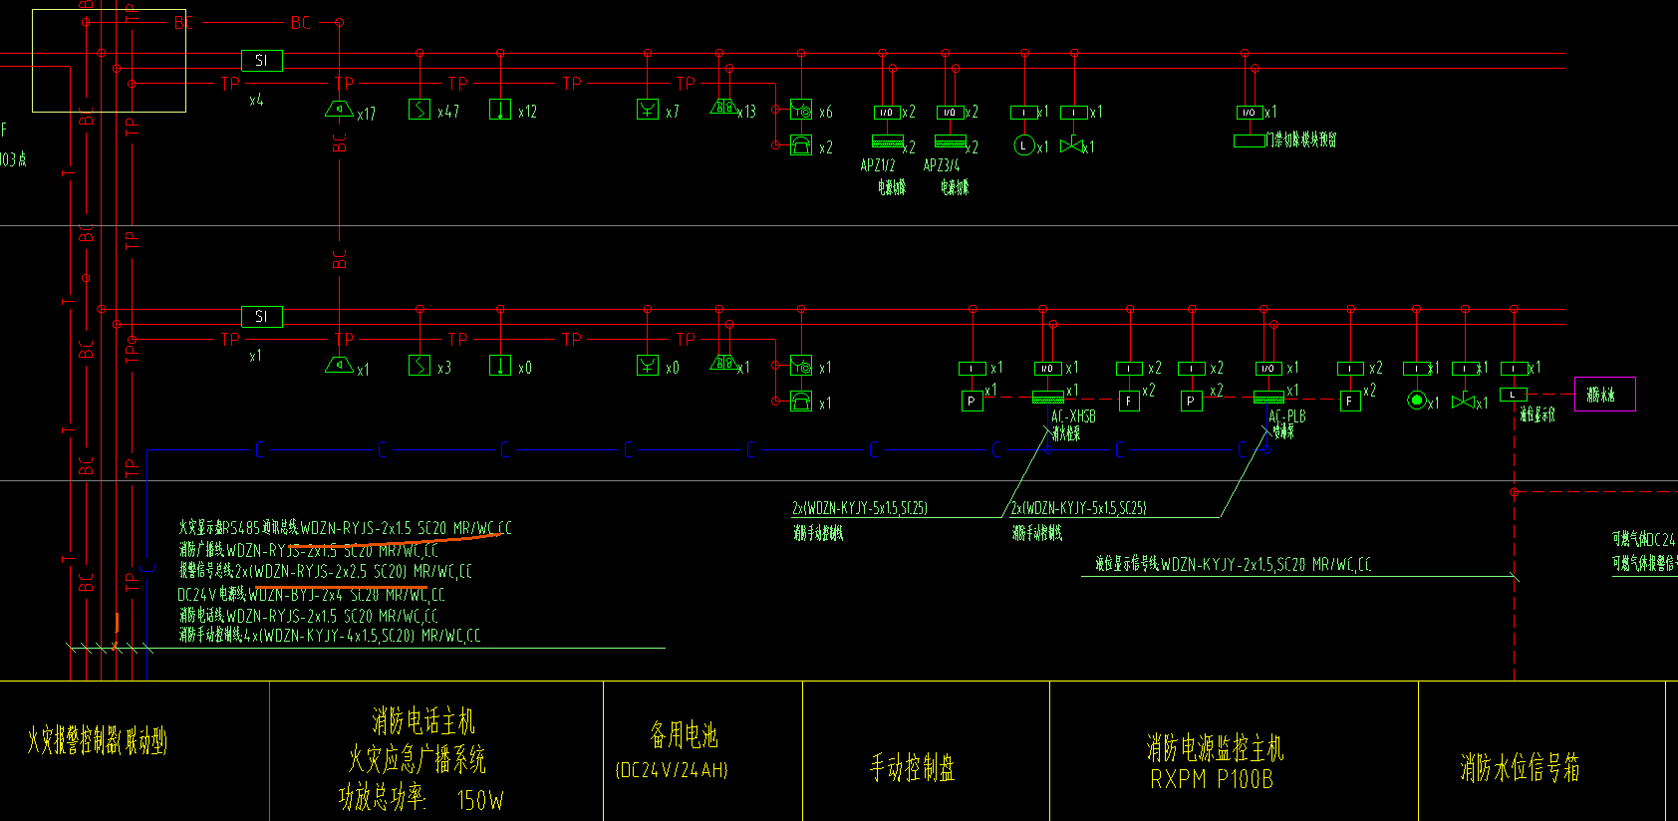Select the APZ1/2 label text

pyautogui.click(x=878, y=165)
